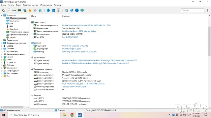This screenshot has width=211, height=118.
Task: Select Преносим компютър tree item
Action: tap(19, 35)
